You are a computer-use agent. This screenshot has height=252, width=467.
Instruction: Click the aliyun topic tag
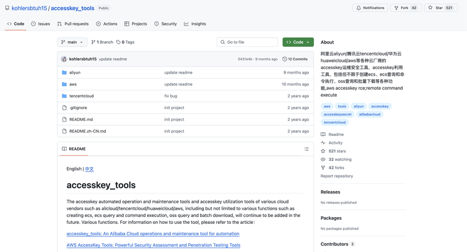pos(359,106)
